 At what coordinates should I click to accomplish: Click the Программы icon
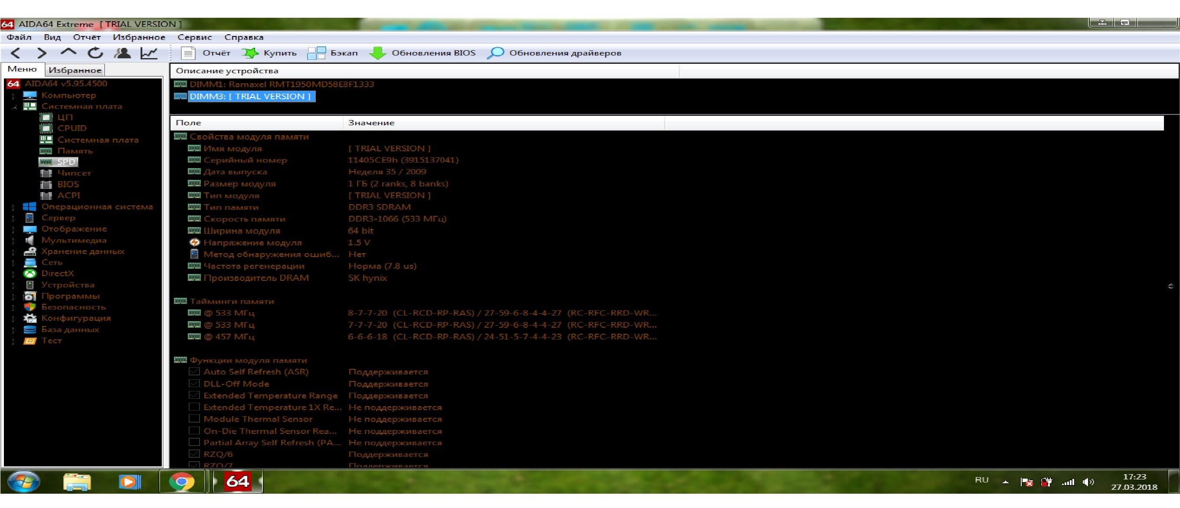tap(30, 296)
